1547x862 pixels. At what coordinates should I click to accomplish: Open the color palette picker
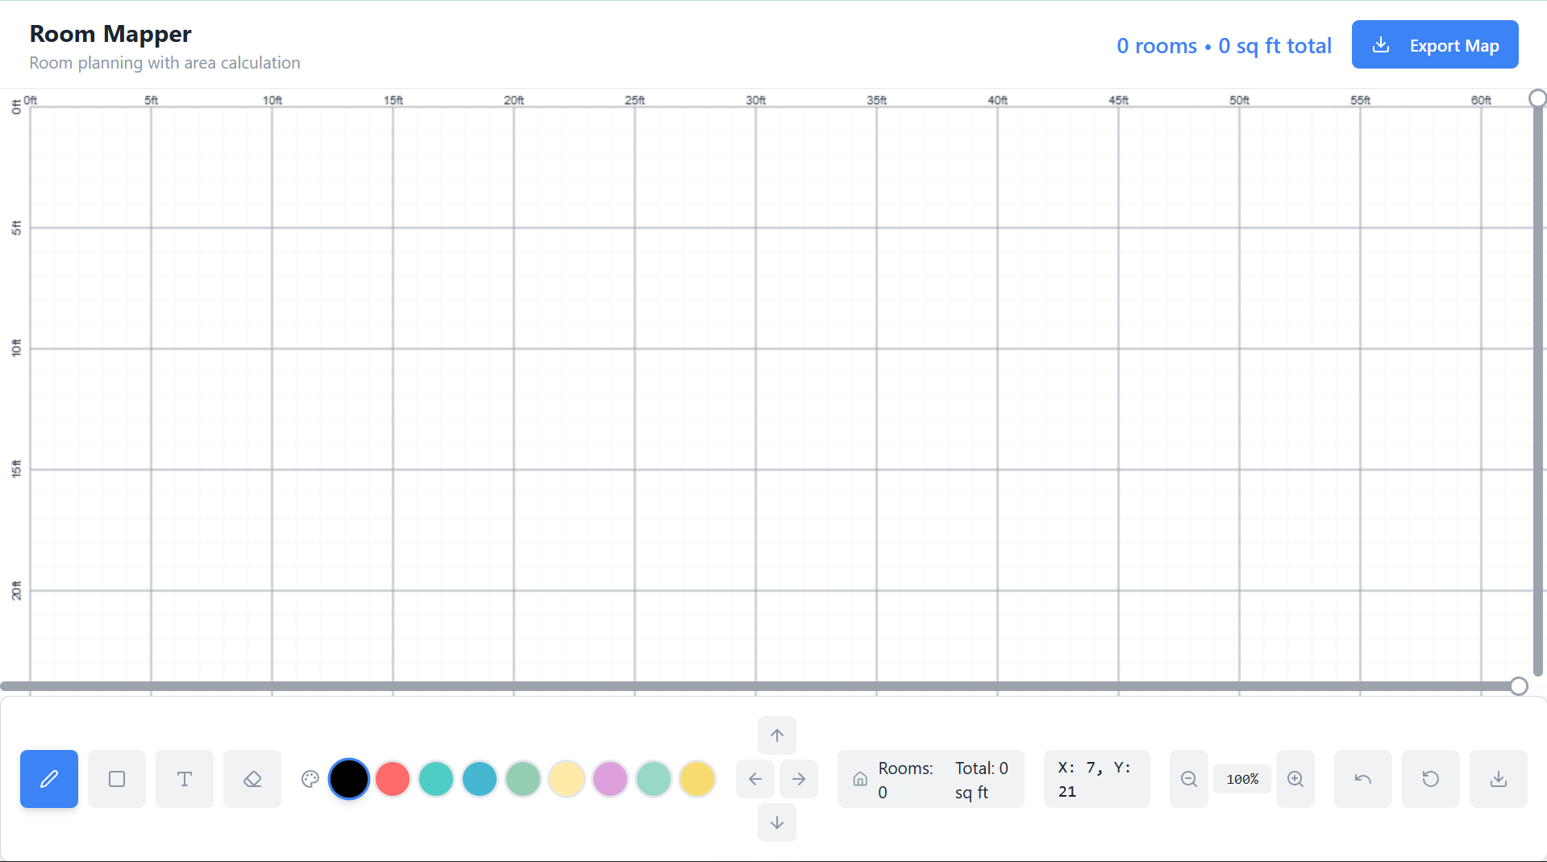coord(310,778)
